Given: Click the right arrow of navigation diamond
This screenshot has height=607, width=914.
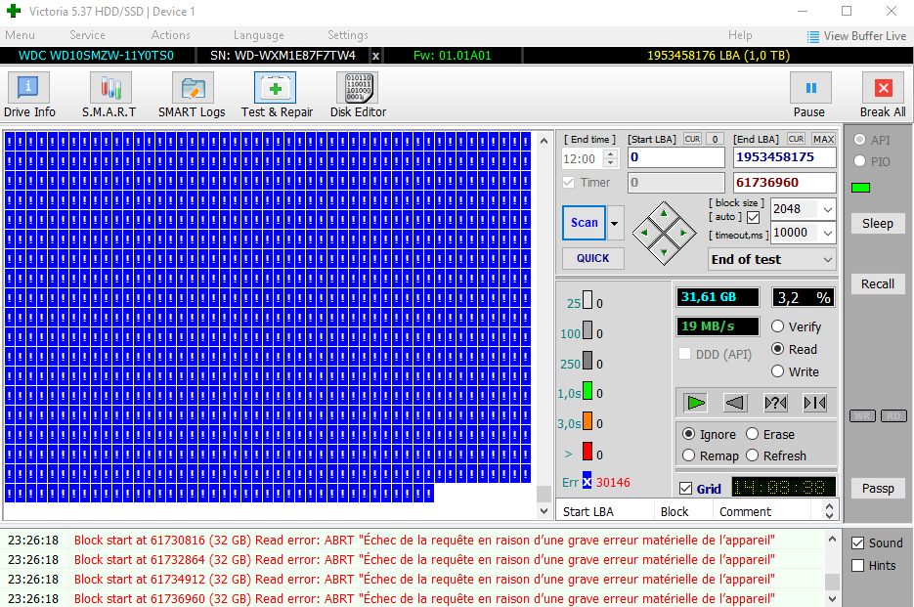Looking at the screenshot, I should (683, 233).
